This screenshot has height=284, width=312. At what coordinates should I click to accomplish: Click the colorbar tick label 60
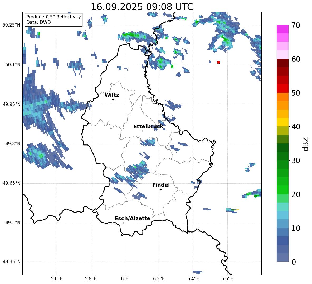(296, 59)
